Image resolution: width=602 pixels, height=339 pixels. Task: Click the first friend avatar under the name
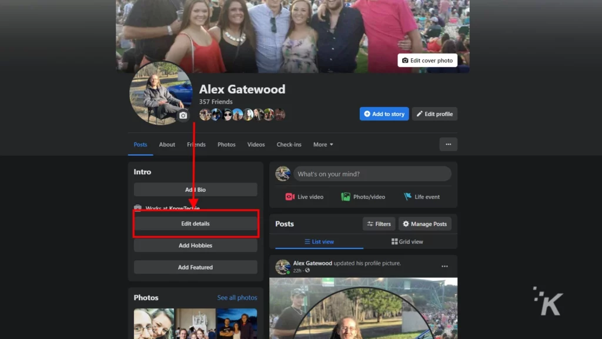(205, 115)
